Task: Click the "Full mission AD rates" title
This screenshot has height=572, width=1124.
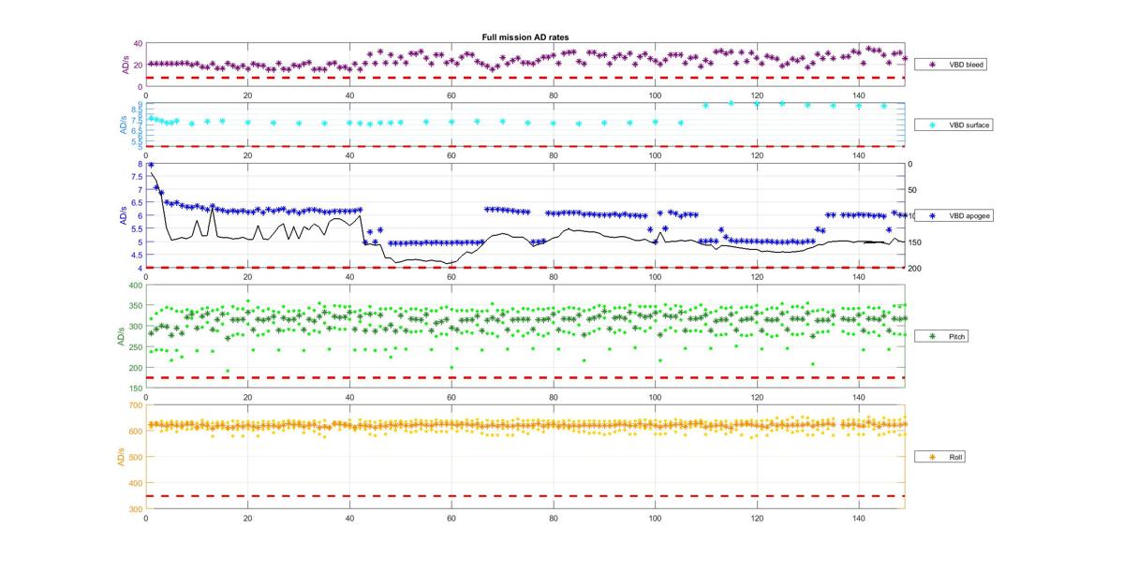Action: [x=525, y=37]
